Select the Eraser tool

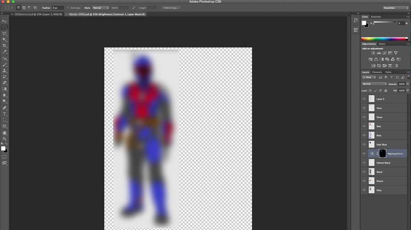4,82
